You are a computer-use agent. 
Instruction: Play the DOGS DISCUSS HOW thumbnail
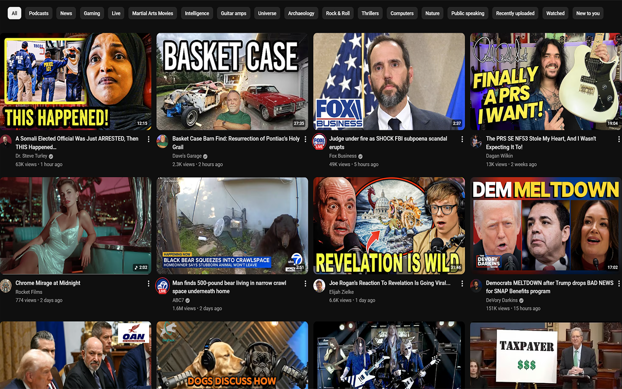pyautogui.click(x=232, y=355)
